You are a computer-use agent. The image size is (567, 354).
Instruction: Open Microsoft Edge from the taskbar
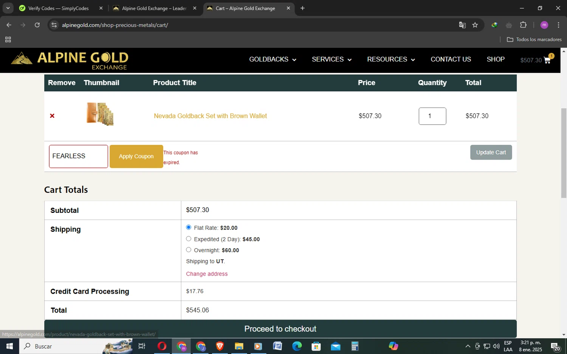pyautogui.click(x=297, y=346)
